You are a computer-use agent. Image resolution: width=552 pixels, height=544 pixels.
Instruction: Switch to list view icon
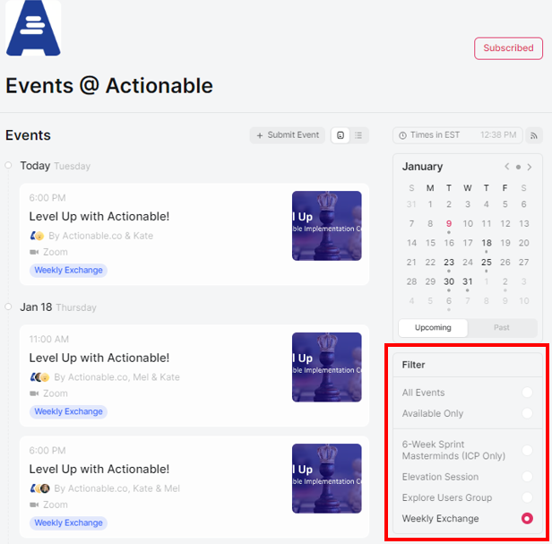[x=358, y=135]
